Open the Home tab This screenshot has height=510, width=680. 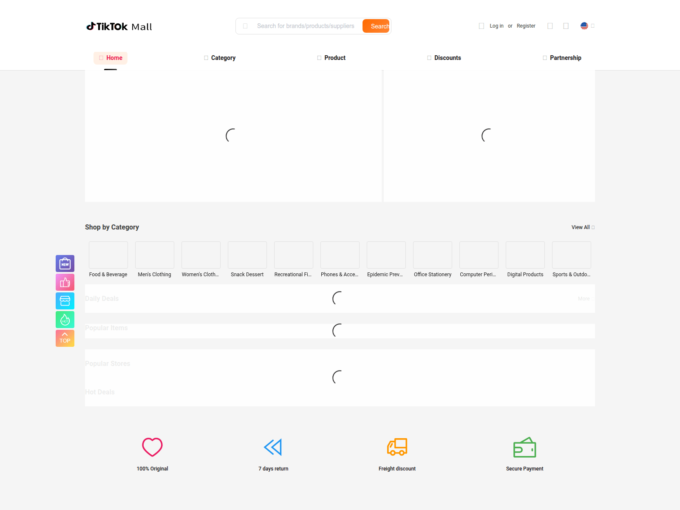click(x=110, y=58)
